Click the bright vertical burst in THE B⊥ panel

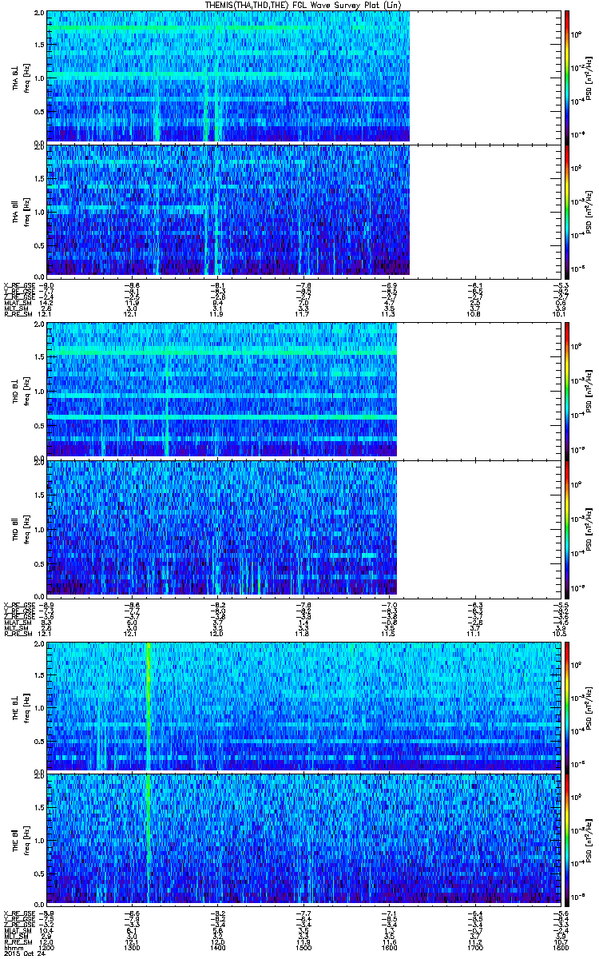tap(148, 706)
